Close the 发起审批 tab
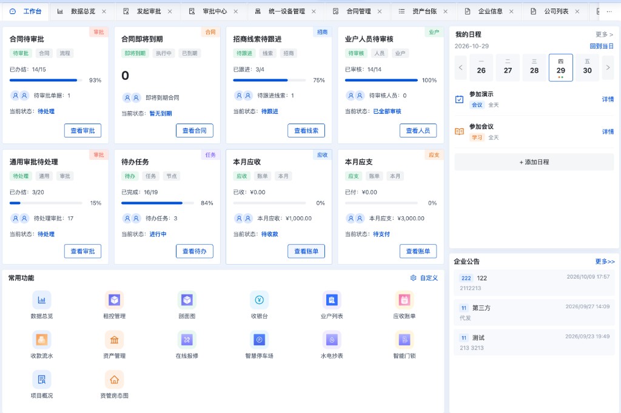Image resolution: width=621 pixels, height=413 pixels. (x=170, y=12)
